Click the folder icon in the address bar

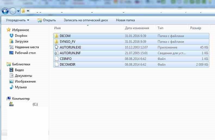point(23,11)
